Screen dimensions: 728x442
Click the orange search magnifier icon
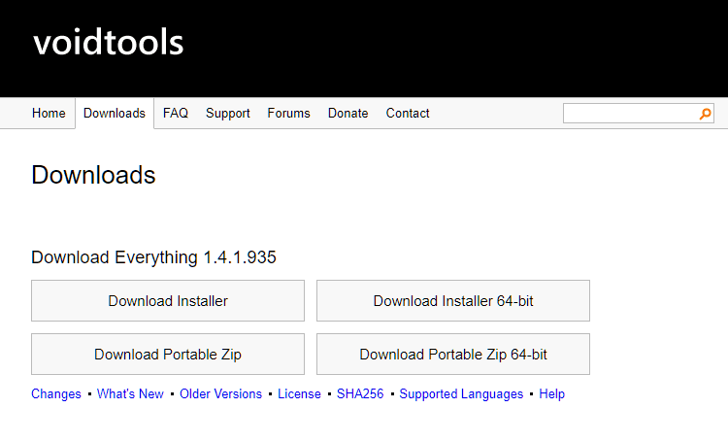tap(705, 114)
